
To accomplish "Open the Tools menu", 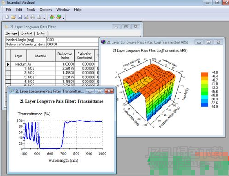I will (31, 10).
